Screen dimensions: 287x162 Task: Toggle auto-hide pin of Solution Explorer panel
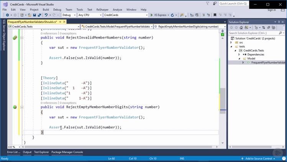pos(279,22)
